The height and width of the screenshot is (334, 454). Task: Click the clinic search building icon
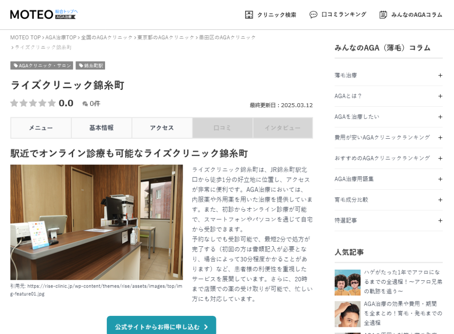(x=249, y=15)
